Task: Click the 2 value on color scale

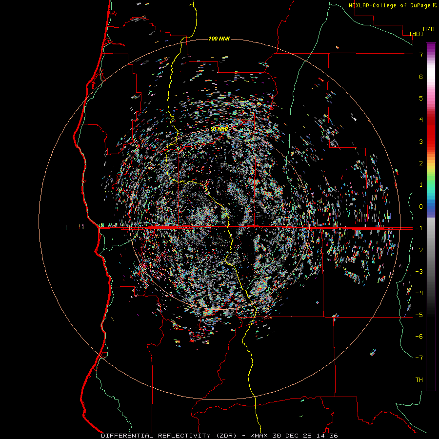Action: tap(421, 163)
